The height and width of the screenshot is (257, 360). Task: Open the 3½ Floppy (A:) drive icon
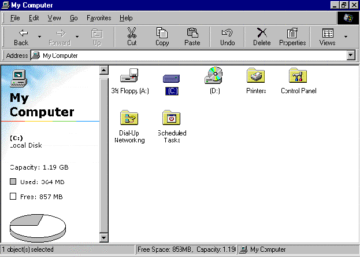[x=130, y=77]
